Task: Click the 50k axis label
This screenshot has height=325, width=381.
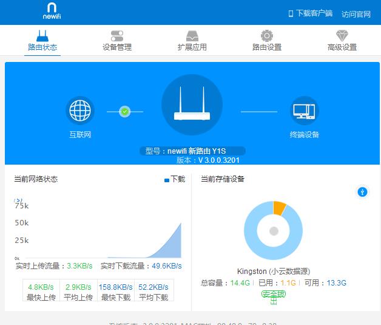Action: coord(22,223)
